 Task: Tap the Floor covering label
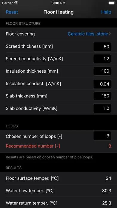tap(20, 34)
